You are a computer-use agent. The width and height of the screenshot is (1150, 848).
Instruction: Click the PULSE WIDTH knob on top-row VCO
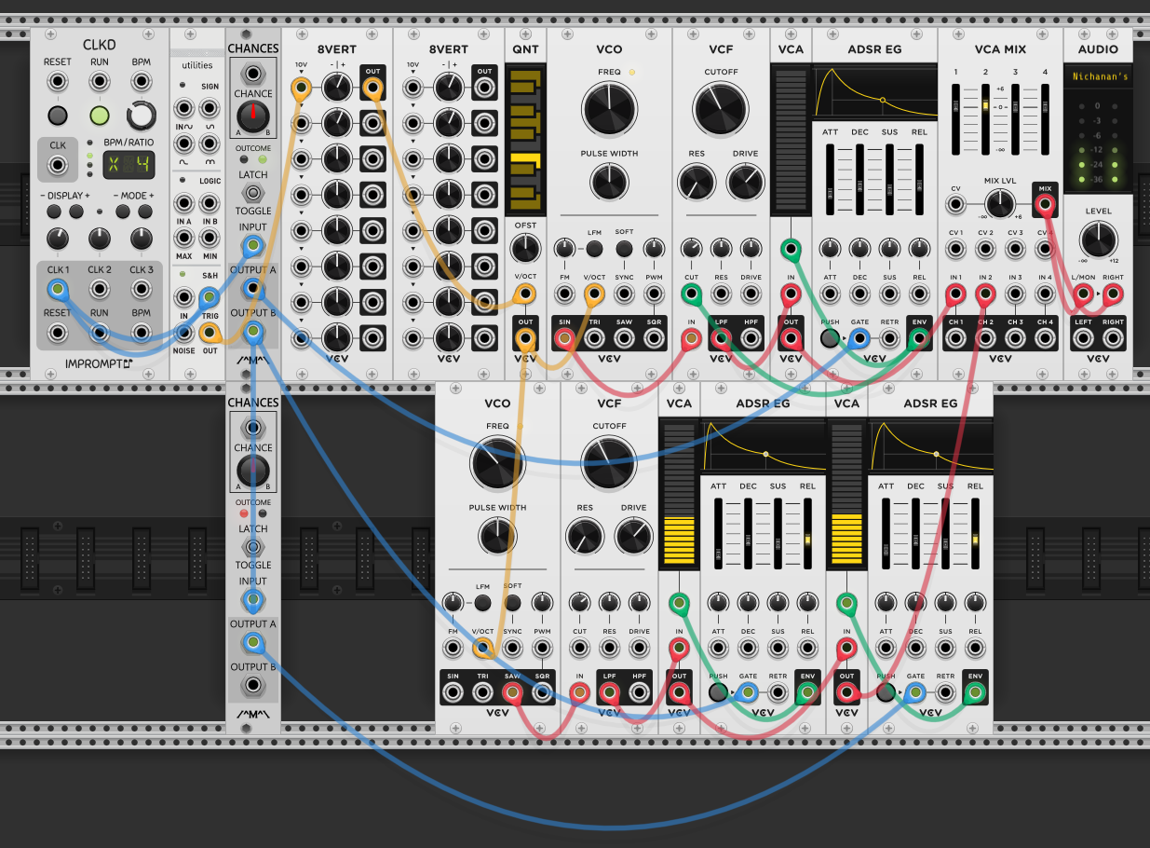(x=609, y=181)
